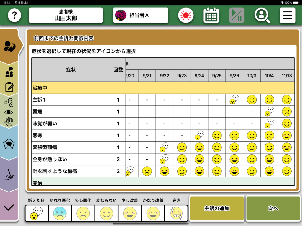
Task: Pick the 少し改善 status face
Action: [129, 213]
